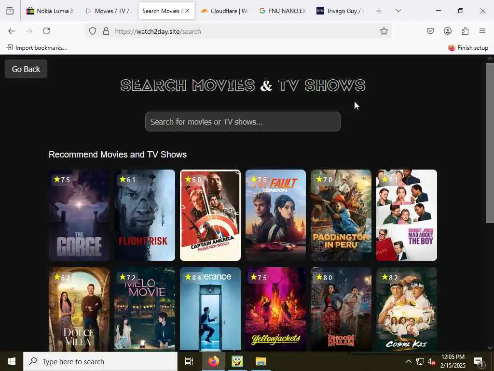Viewport: 494px width, 371px height.
Task: Open Task View on taskbar
Action: click(189, 361)
